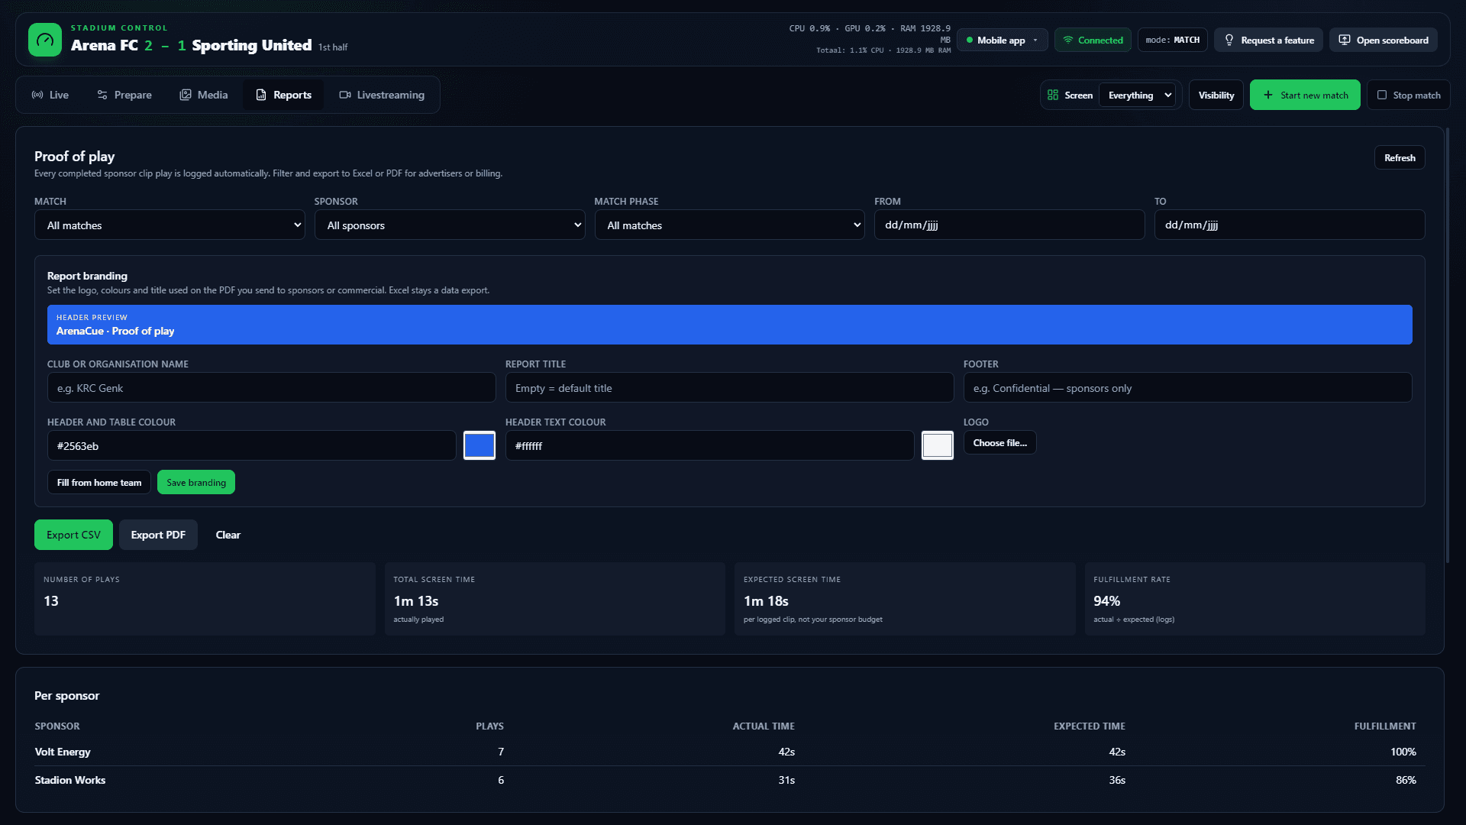Click the Screen grid icon

(1053, 95)
